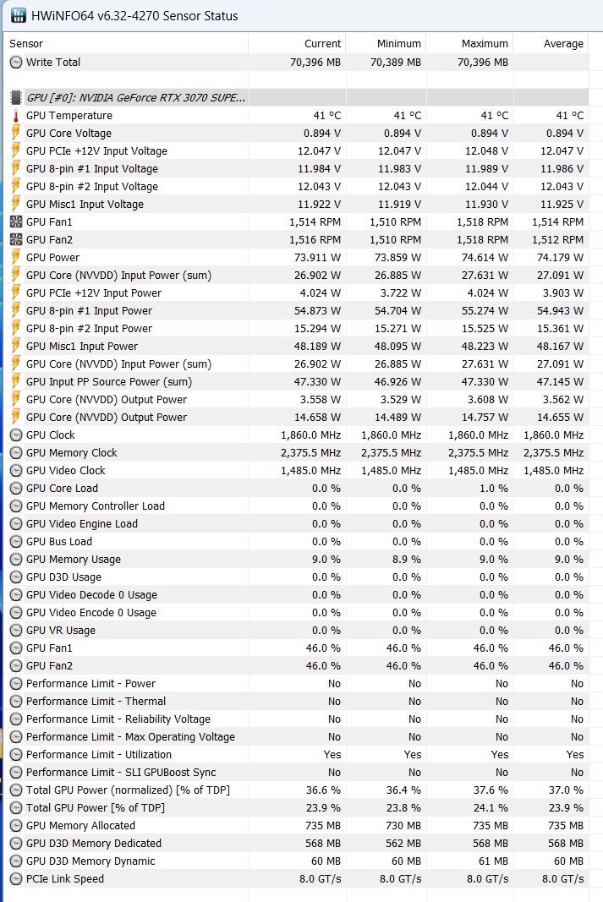
Task: Click the 73.911 W current GPU Power value
Action: (x=318, y=258)
